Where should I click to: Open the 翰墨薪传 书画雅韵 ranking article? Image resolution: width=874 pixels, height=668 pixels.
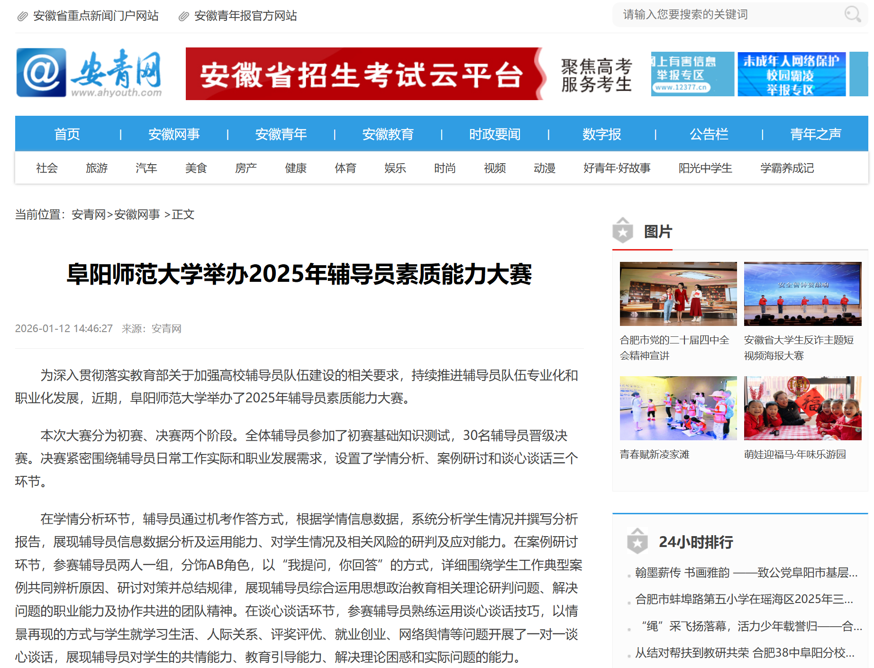point(746,573)
